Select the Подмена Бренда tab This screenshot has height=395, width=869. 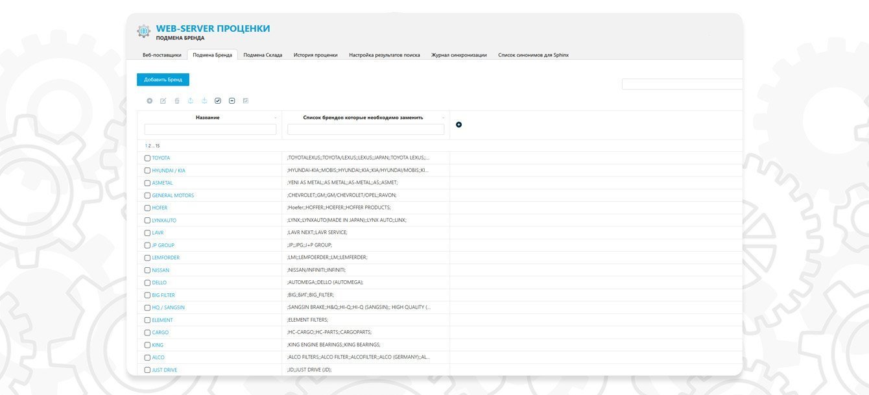click(213, 55)
